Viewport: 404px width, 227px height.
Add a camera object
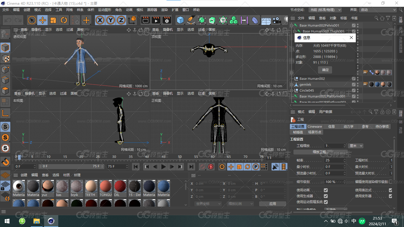pos(277,20)
